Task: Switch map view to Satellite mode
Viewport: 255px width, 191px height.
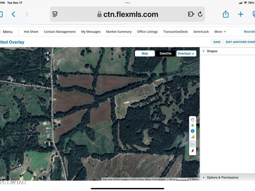Action: (x=165, y=53)
